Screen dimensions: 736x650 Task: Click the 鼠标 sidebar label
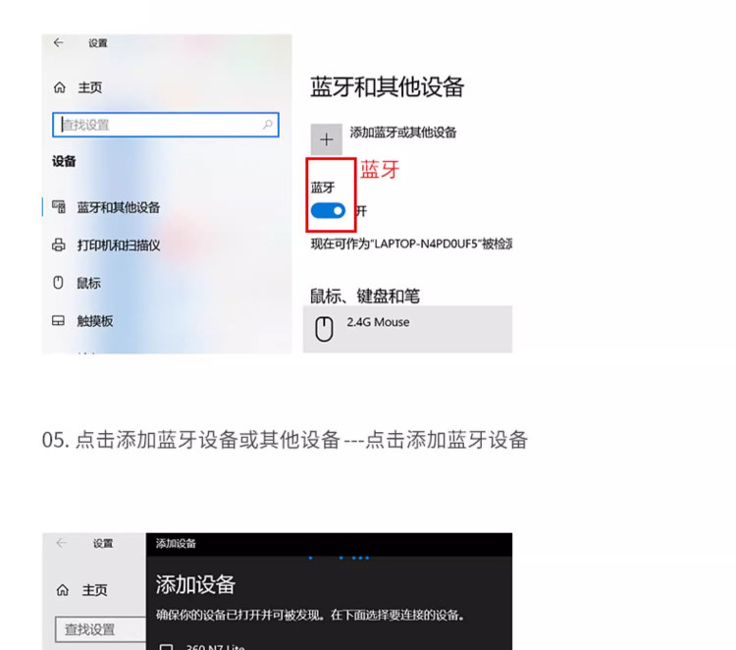[x=88, y=283]
